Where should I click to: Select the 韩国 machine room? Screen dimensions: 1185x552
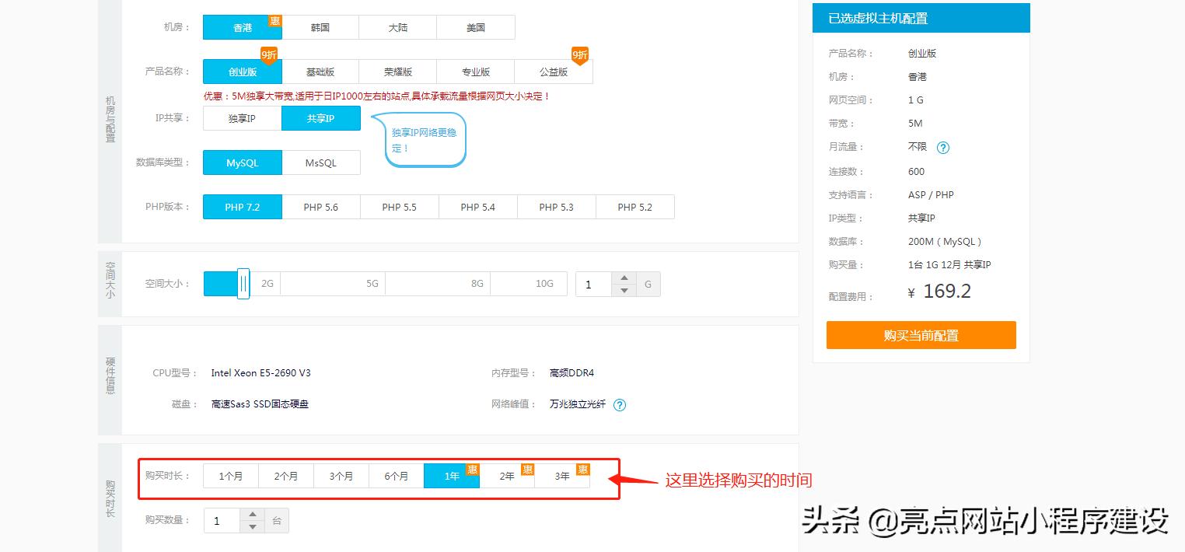(320, 26)
